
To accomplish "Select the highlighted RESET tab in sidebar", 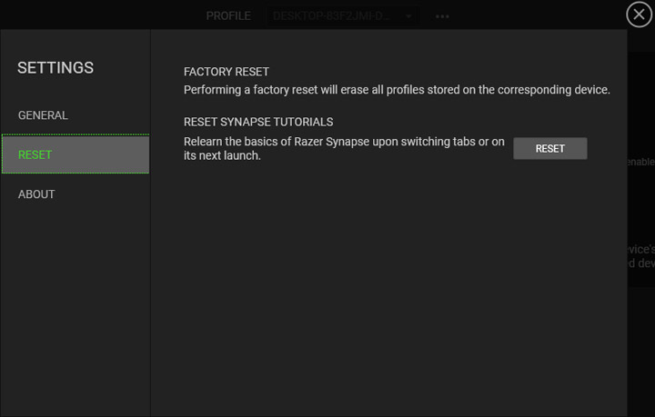I will point(76,154).
